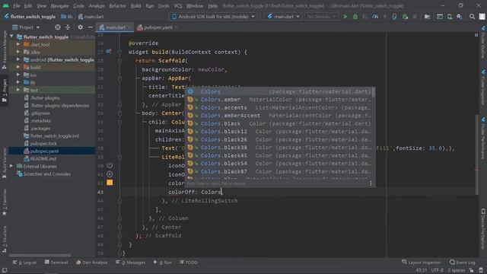
Task: Click the attach debugger icon in toolbar
Action: coord(405,17)
